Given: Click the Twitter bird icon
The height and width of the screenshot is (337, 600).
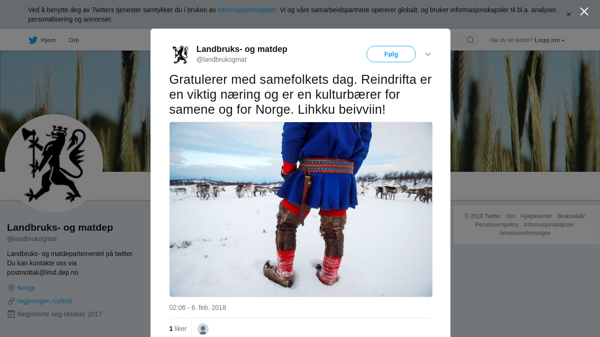Looking at the screenshot, I should tap(33, 40).
